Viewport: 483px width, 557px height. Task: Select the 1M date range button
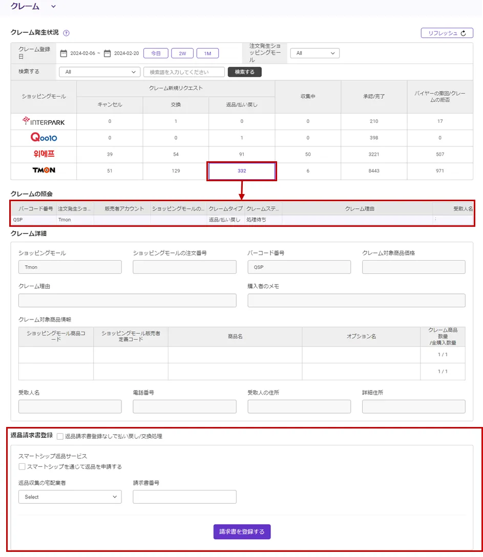point(207,53)
